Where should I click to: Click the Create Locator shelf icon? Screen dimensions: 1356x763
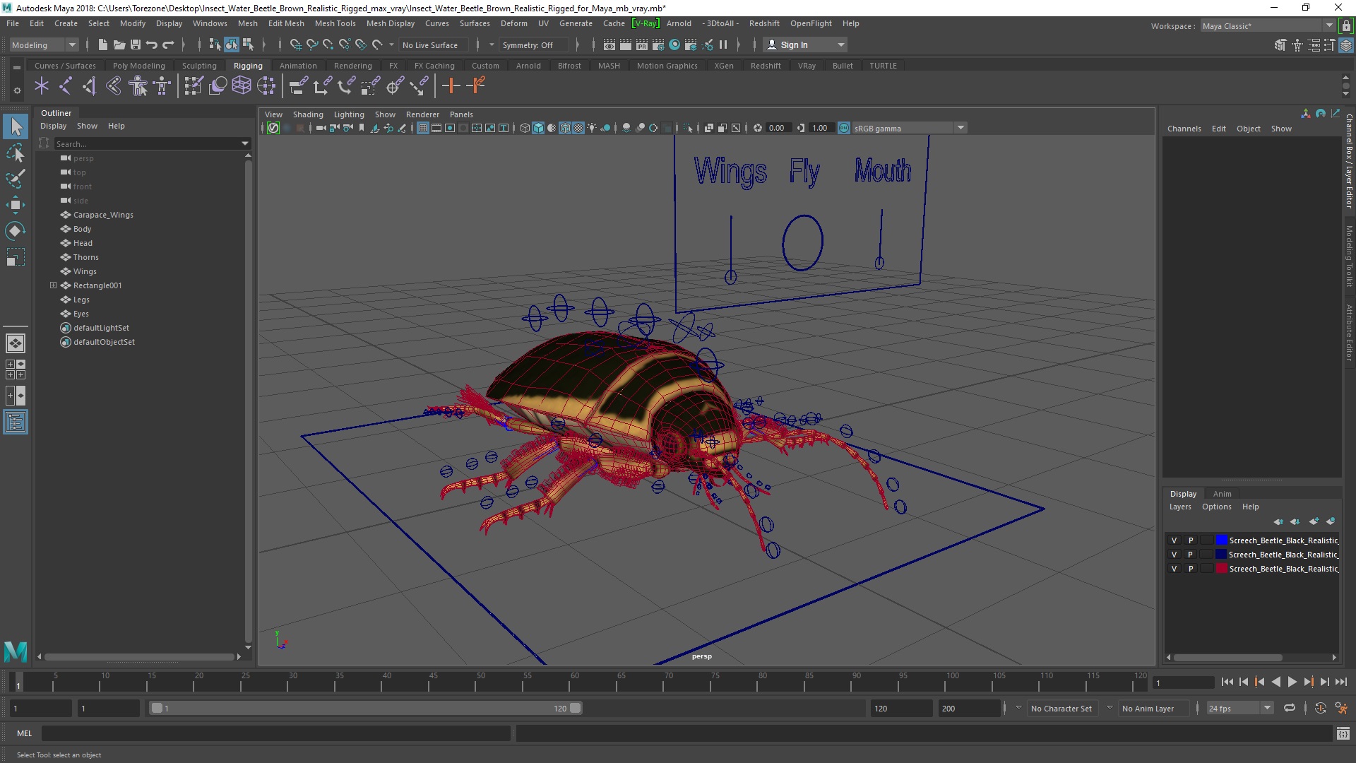click(42, 86)
